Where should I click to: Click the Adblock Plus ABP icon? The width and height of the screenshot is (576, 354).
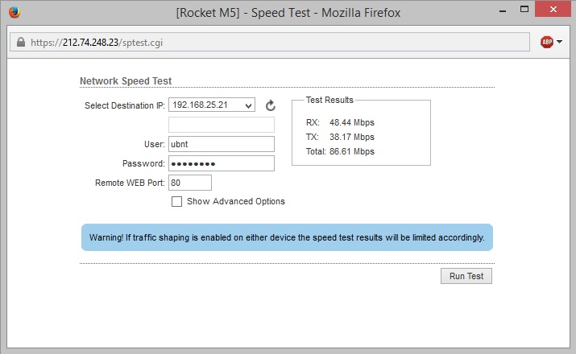pyautogui.click(x=547, y=42)
